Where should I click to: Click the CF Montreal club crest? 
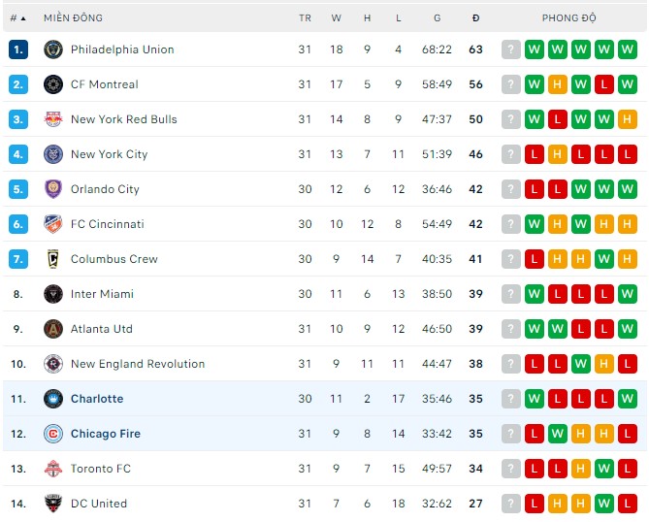[53, 84]
